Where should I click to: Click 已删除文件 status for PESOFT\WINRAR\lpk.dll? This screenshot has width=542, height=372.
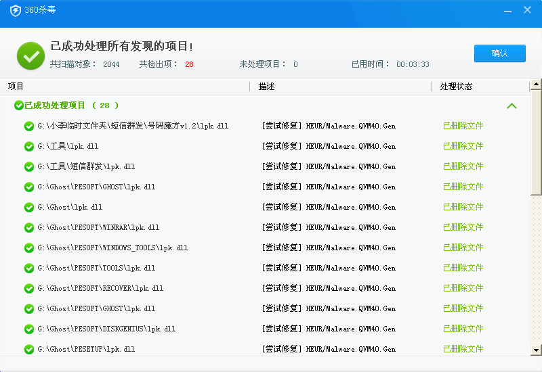463,227
